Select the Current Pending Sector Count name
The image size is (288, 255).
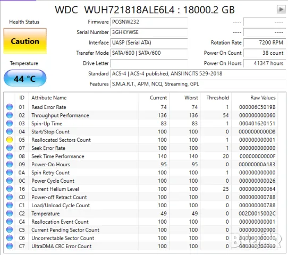point(65,230)
